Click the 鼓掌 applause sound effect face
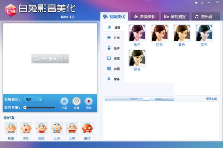 [x=11, y=129]
